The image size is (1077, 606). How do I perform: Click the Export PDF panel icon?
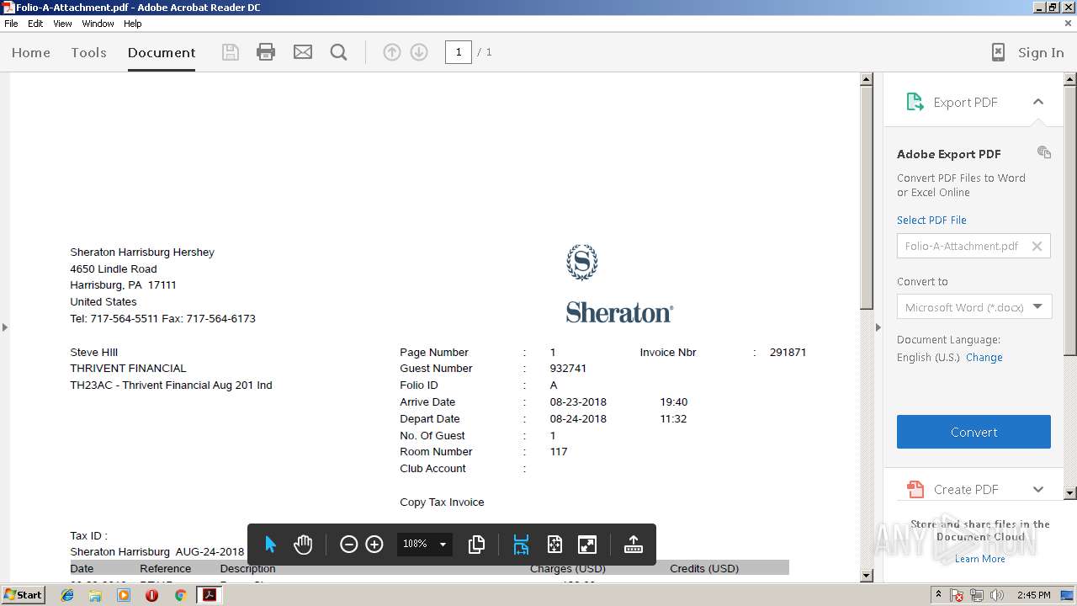(x=915, y=102)
